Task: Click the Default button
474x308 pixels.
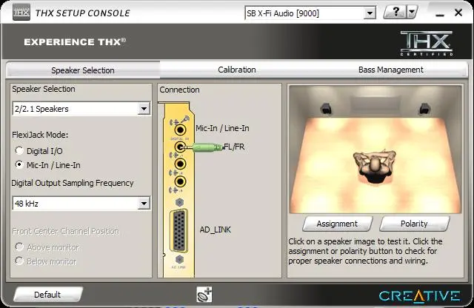Action: click(x=47, y=295)
